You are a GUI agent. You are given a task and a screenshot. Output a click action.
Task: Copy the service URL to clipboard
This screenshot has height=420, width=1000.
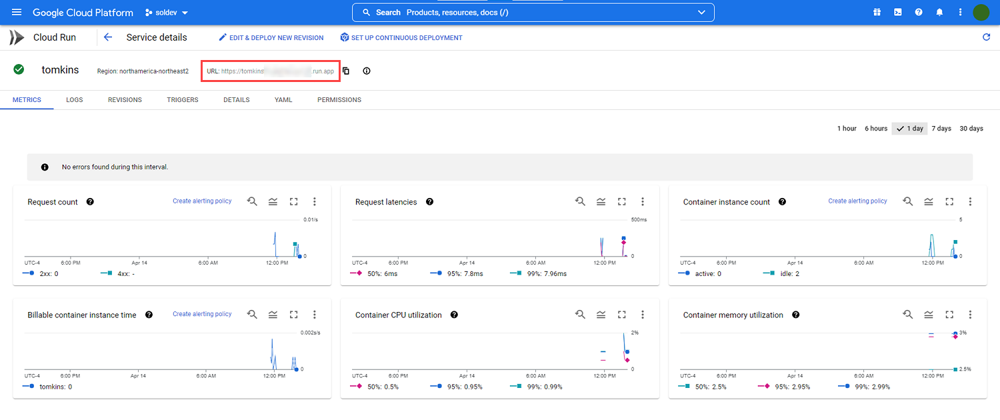click(346, 71)
